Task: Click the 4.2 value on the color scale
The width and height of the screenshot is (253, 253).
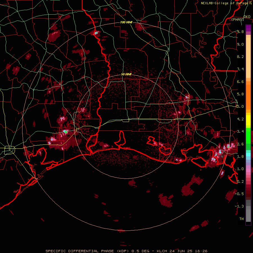Action: (x=240, y=119)
